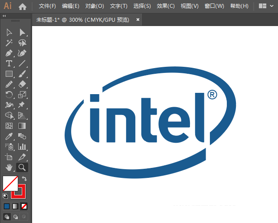Open the 文件(F) menu
278x223 pixels.
47,6
